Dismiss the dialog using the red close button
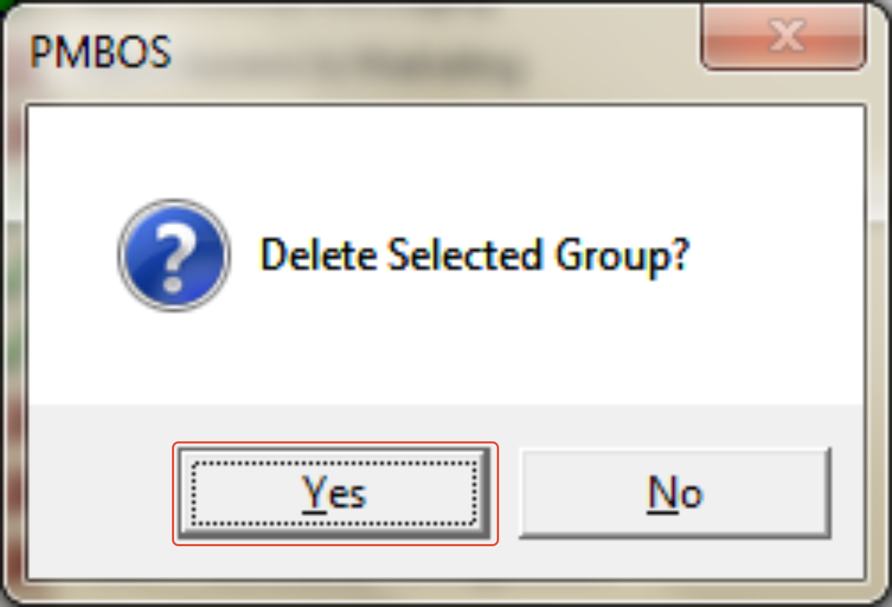This screenshot has height=607, width=892. click(783, 36)
